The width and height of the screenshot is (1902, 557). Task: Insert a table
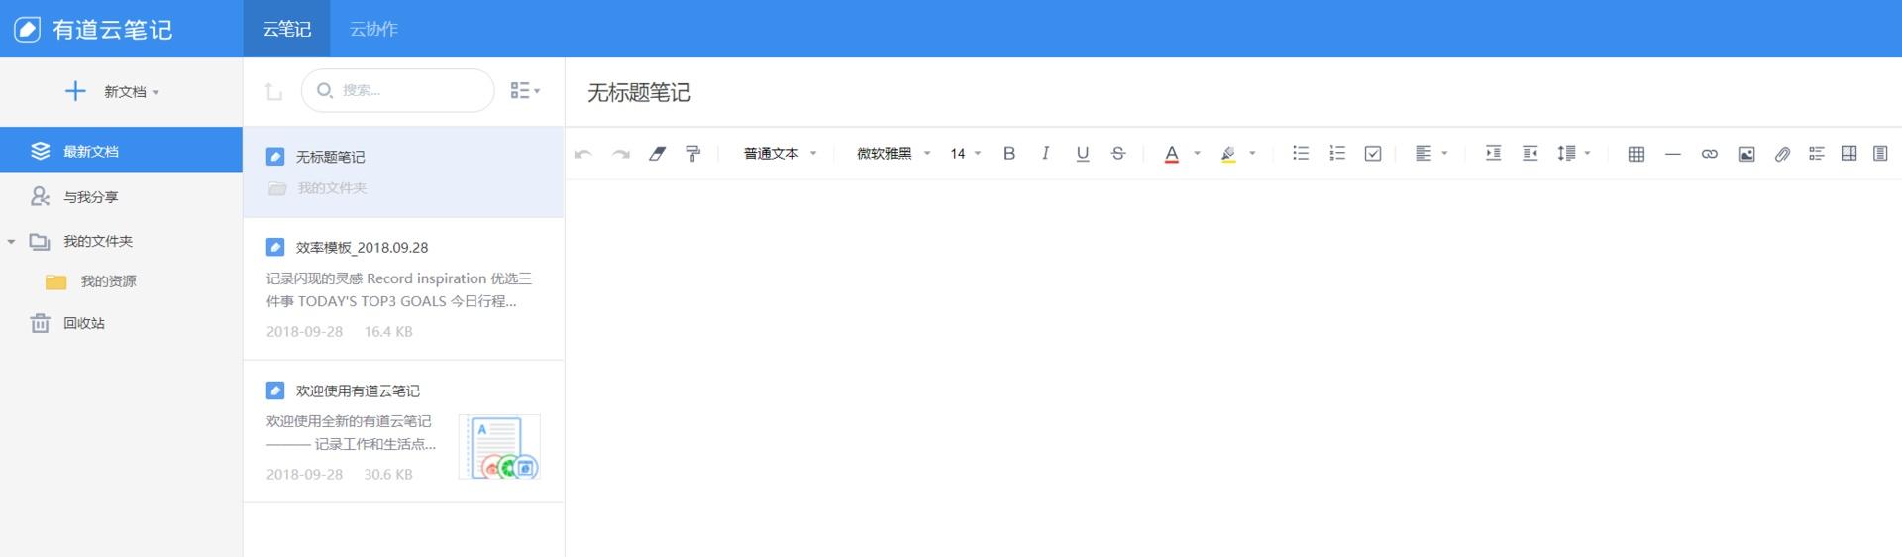[x=1637, y=154]
